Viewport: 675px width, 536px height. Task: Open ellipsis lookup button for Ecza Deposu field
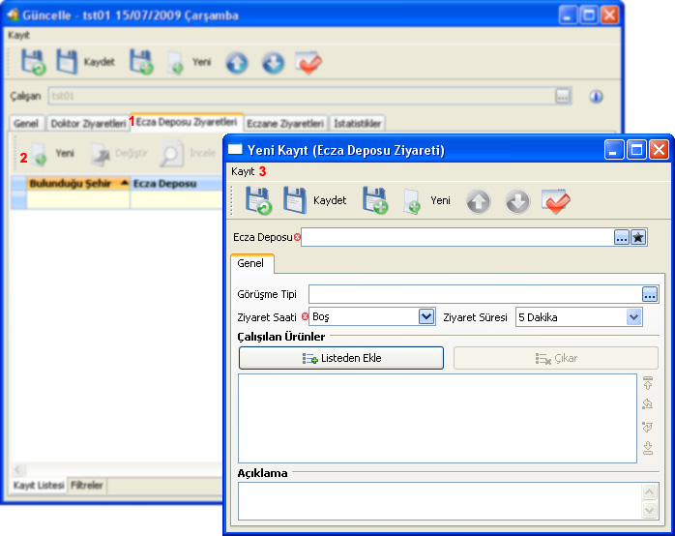[x=621, y=238]
